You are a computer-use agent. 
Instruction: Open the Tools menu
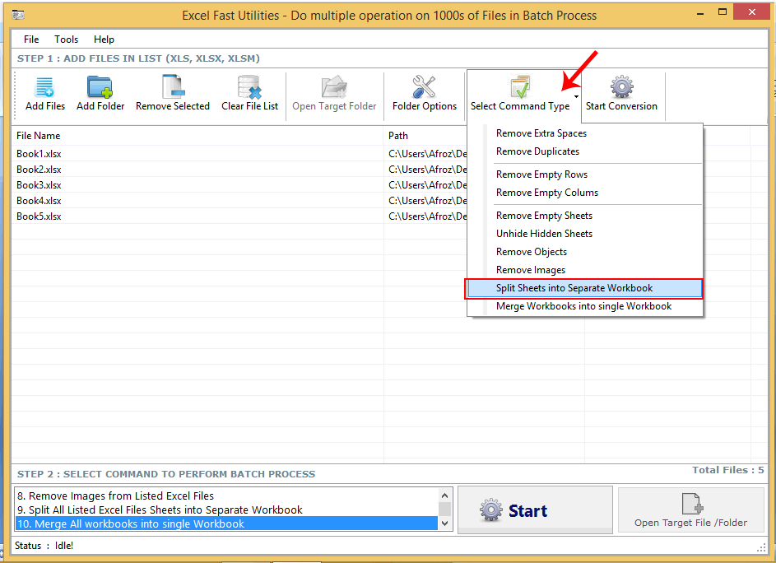[x=66, y=39]
